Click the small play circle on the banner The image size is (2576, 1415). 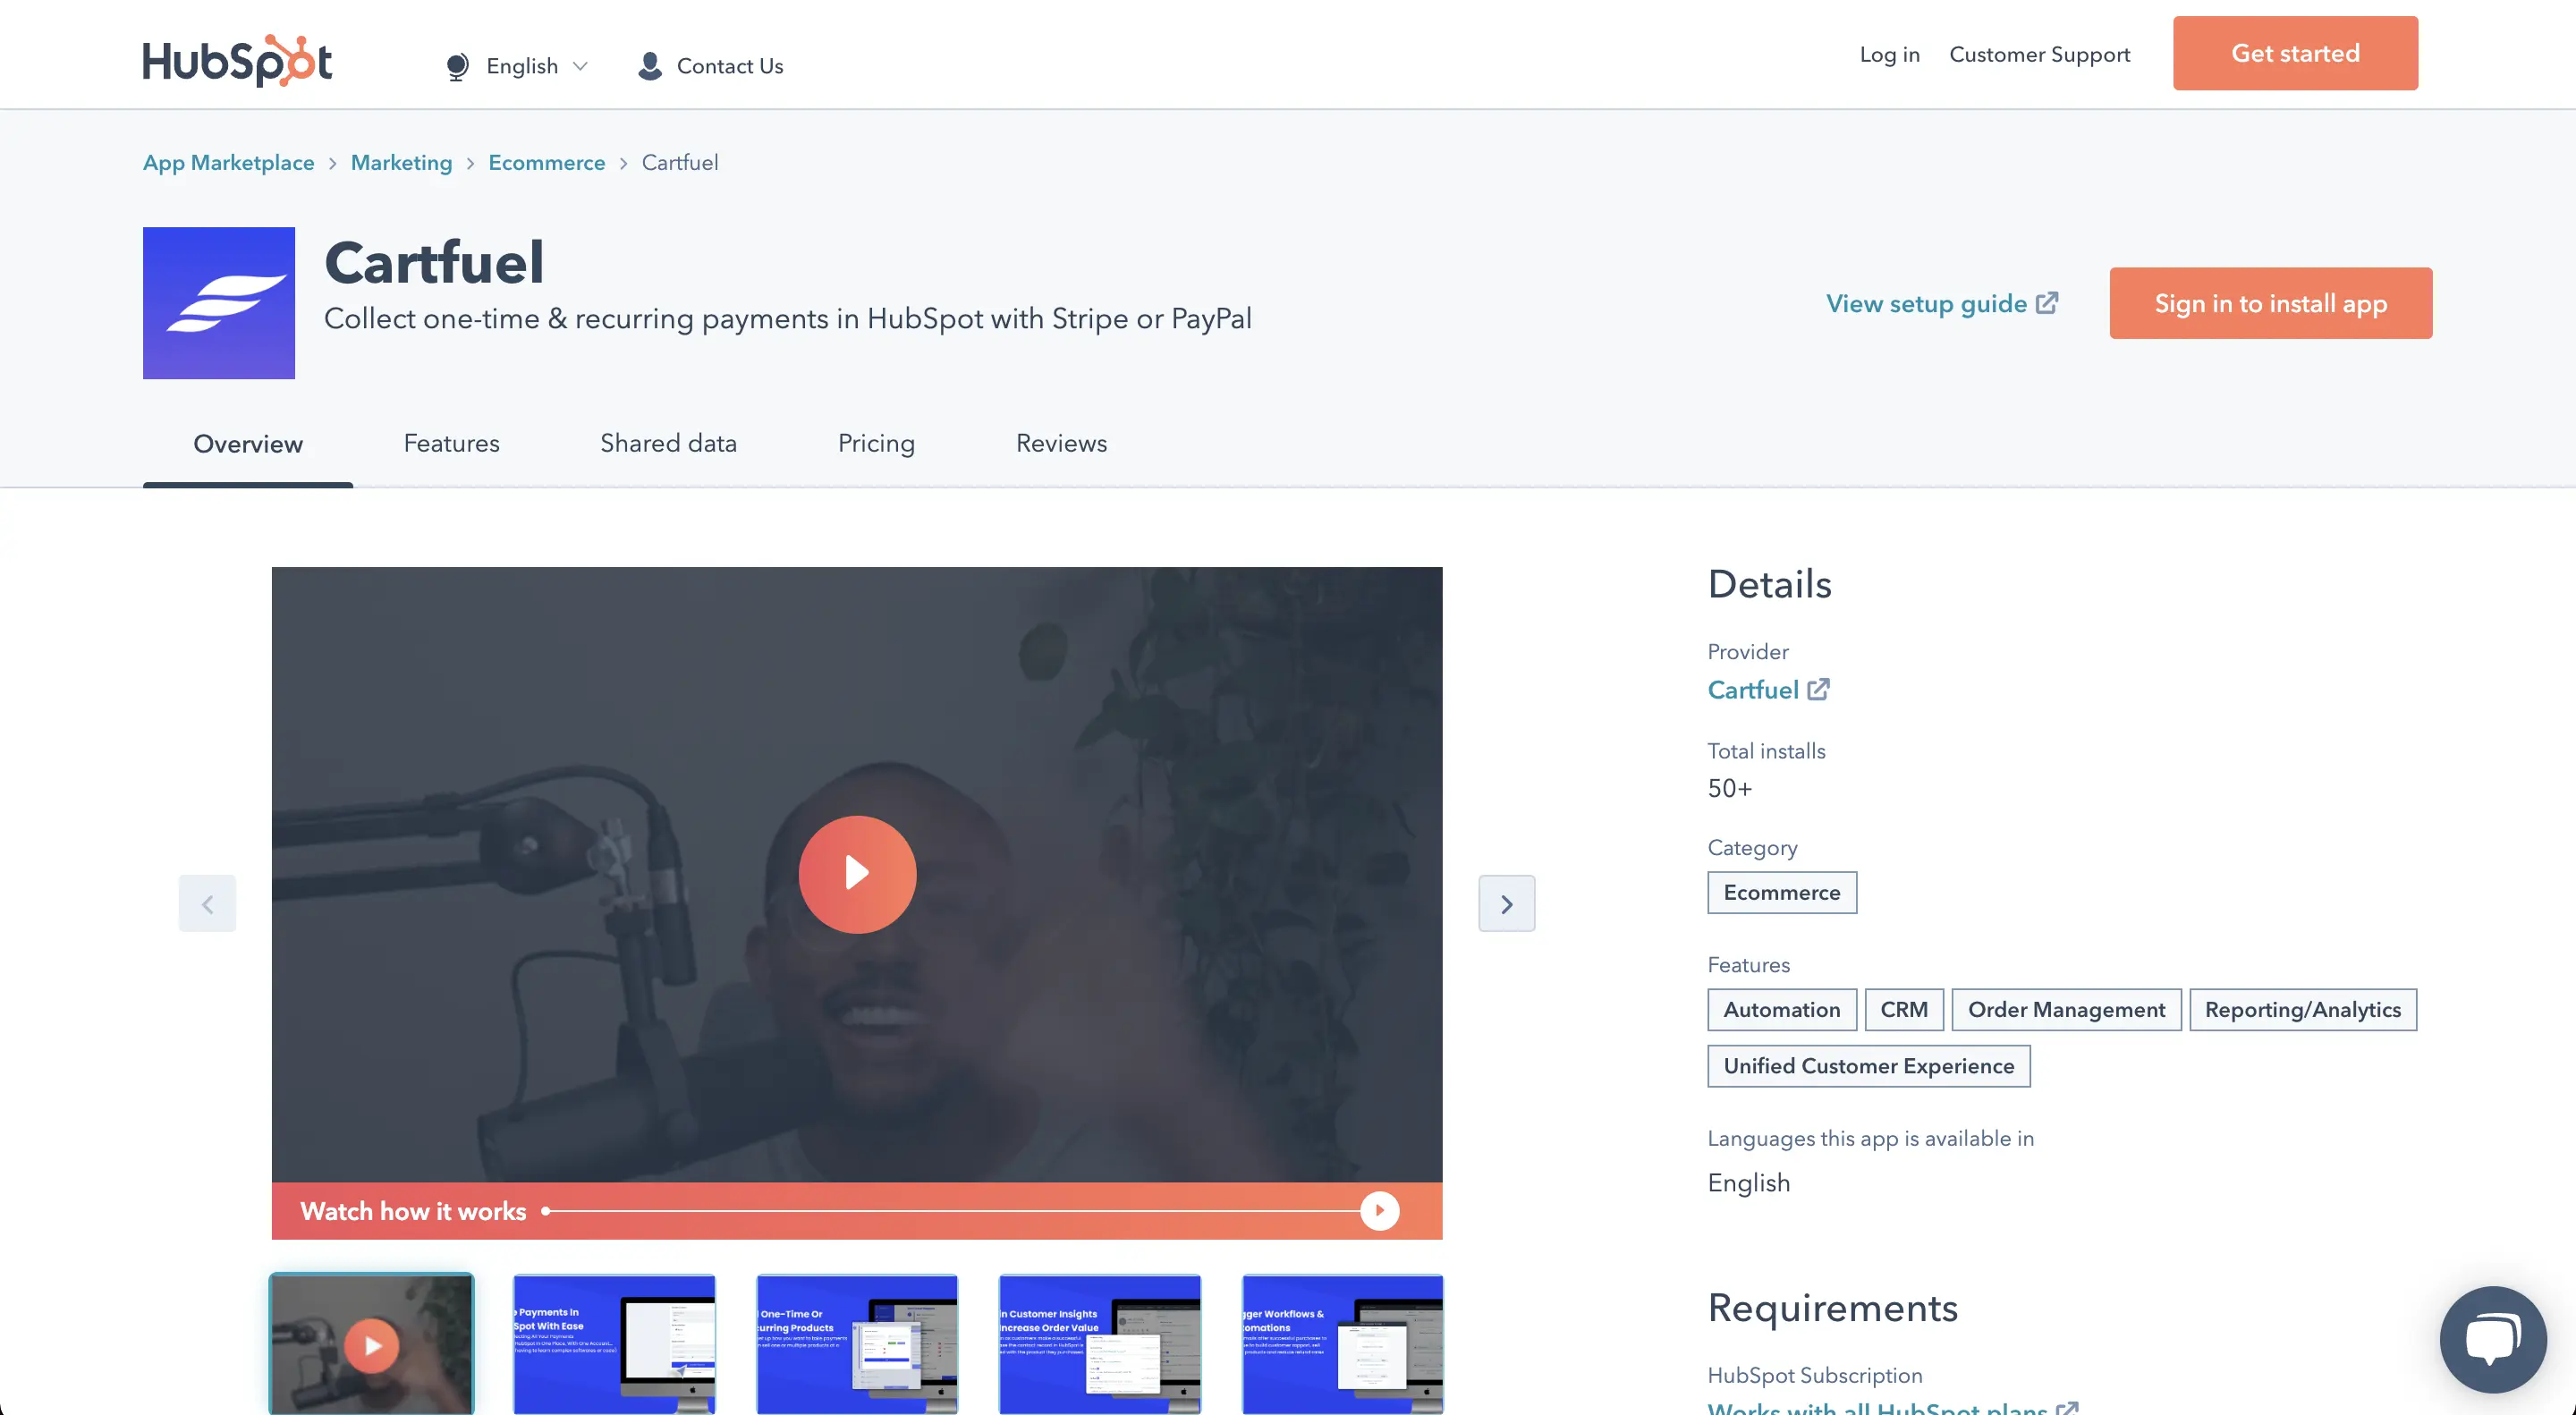coord(1379,1211)
